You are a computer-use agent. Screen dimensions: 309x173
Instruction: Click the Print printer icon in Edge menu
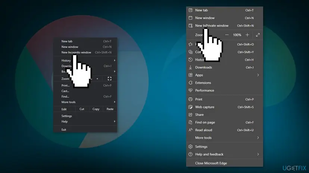click(x=190, y=99)
